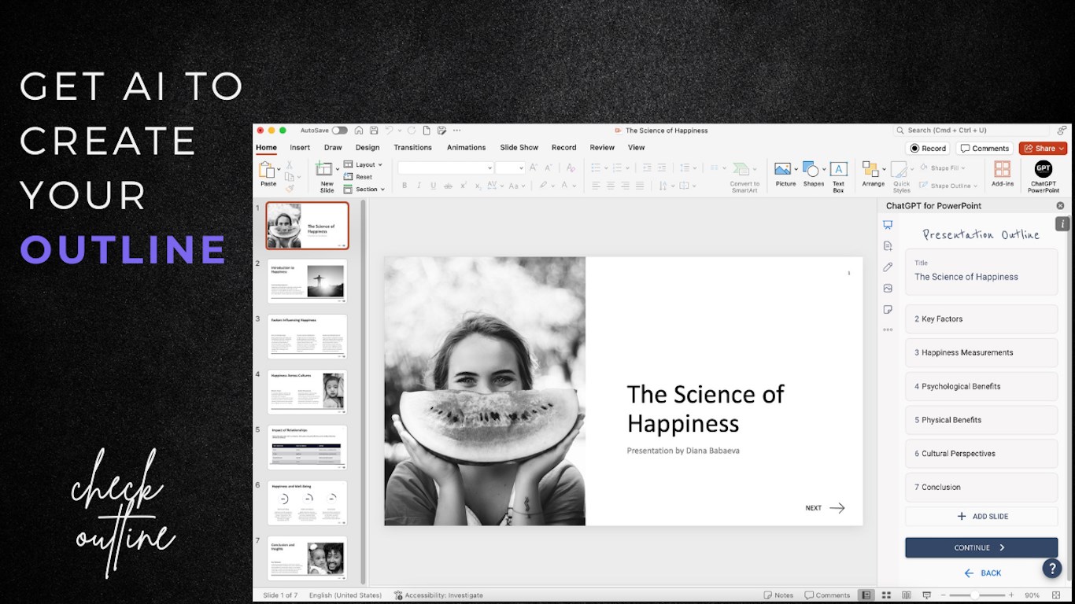
Task: Select the pencil edit icon in sidebar
Action: pos(888,267)
